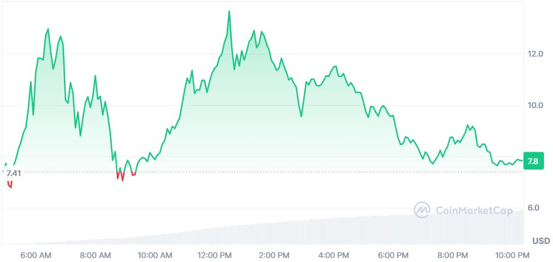Select the 8:00 AM time axis label
Viewport: 553px width, 262px height.
96,254
